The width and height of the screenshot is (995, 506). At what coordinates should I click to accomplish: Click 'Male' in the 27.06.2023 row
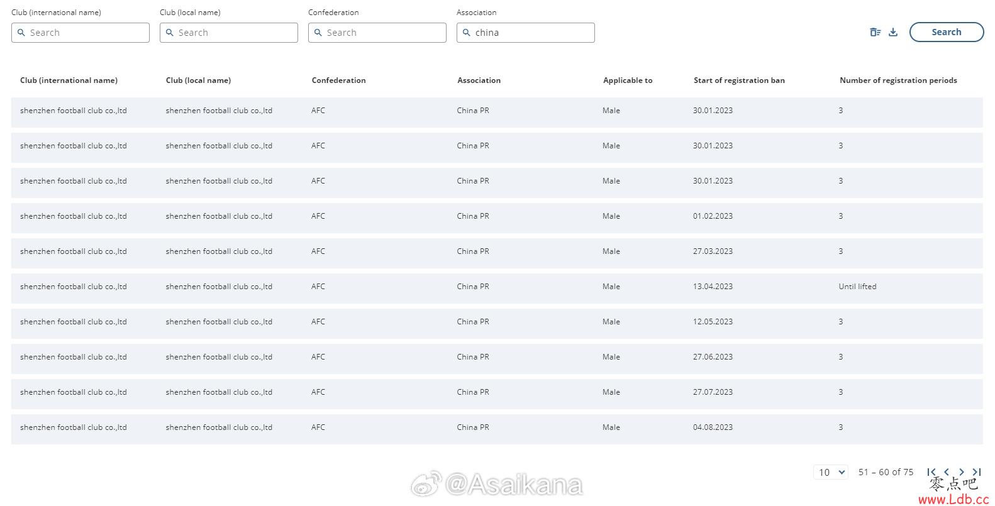[x=611, y=357]
